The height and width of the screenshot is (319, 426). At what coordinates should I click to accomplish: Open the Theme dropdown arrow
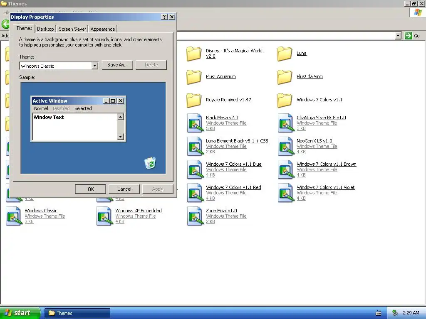pos(94,66)
